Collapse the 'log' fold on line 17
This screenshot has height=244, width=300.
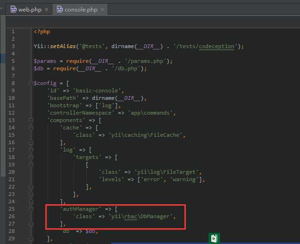(31, 150)
